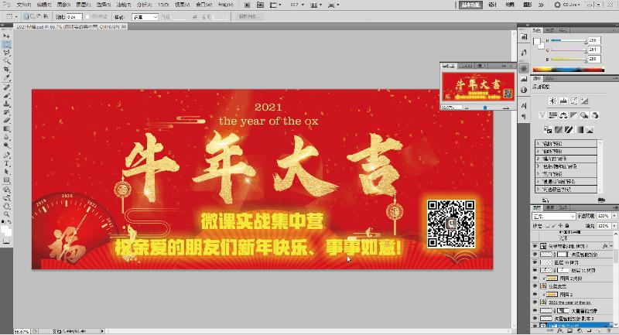The height and width of the screenshot is (335, 619).
Task: Click the Navigator preview thumbnail
Action: (x=478, y=87)
